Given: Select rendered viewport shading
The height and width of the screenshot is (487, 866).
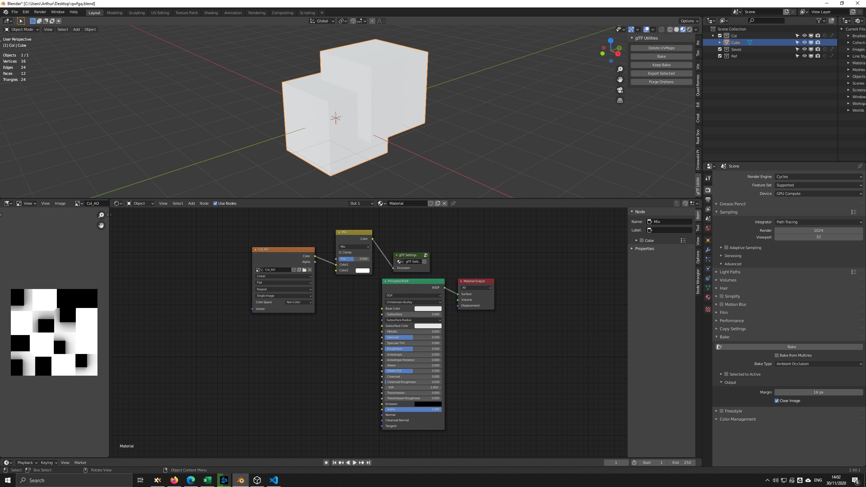Looking at the screenshot, I should click(x=689, y=29).
